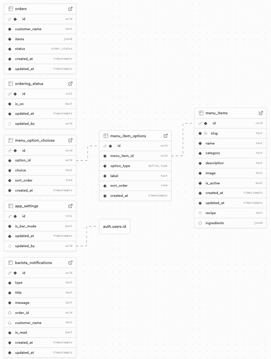
Task: Open the orders table external link icon
Action: point(70,9)
